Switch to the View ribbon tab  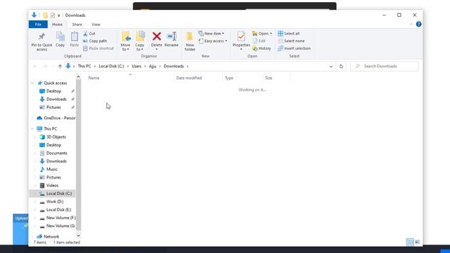click(x=96, y=25)
